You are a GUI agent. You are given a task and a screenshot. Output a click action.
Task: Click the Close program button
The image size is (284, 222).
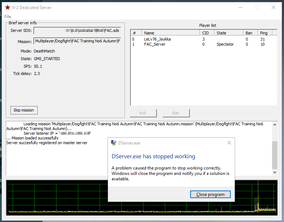[x=210, y=194]
